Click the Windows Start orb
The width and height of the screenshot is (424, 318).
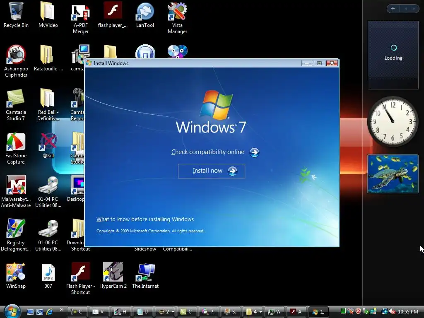[12, 311]
